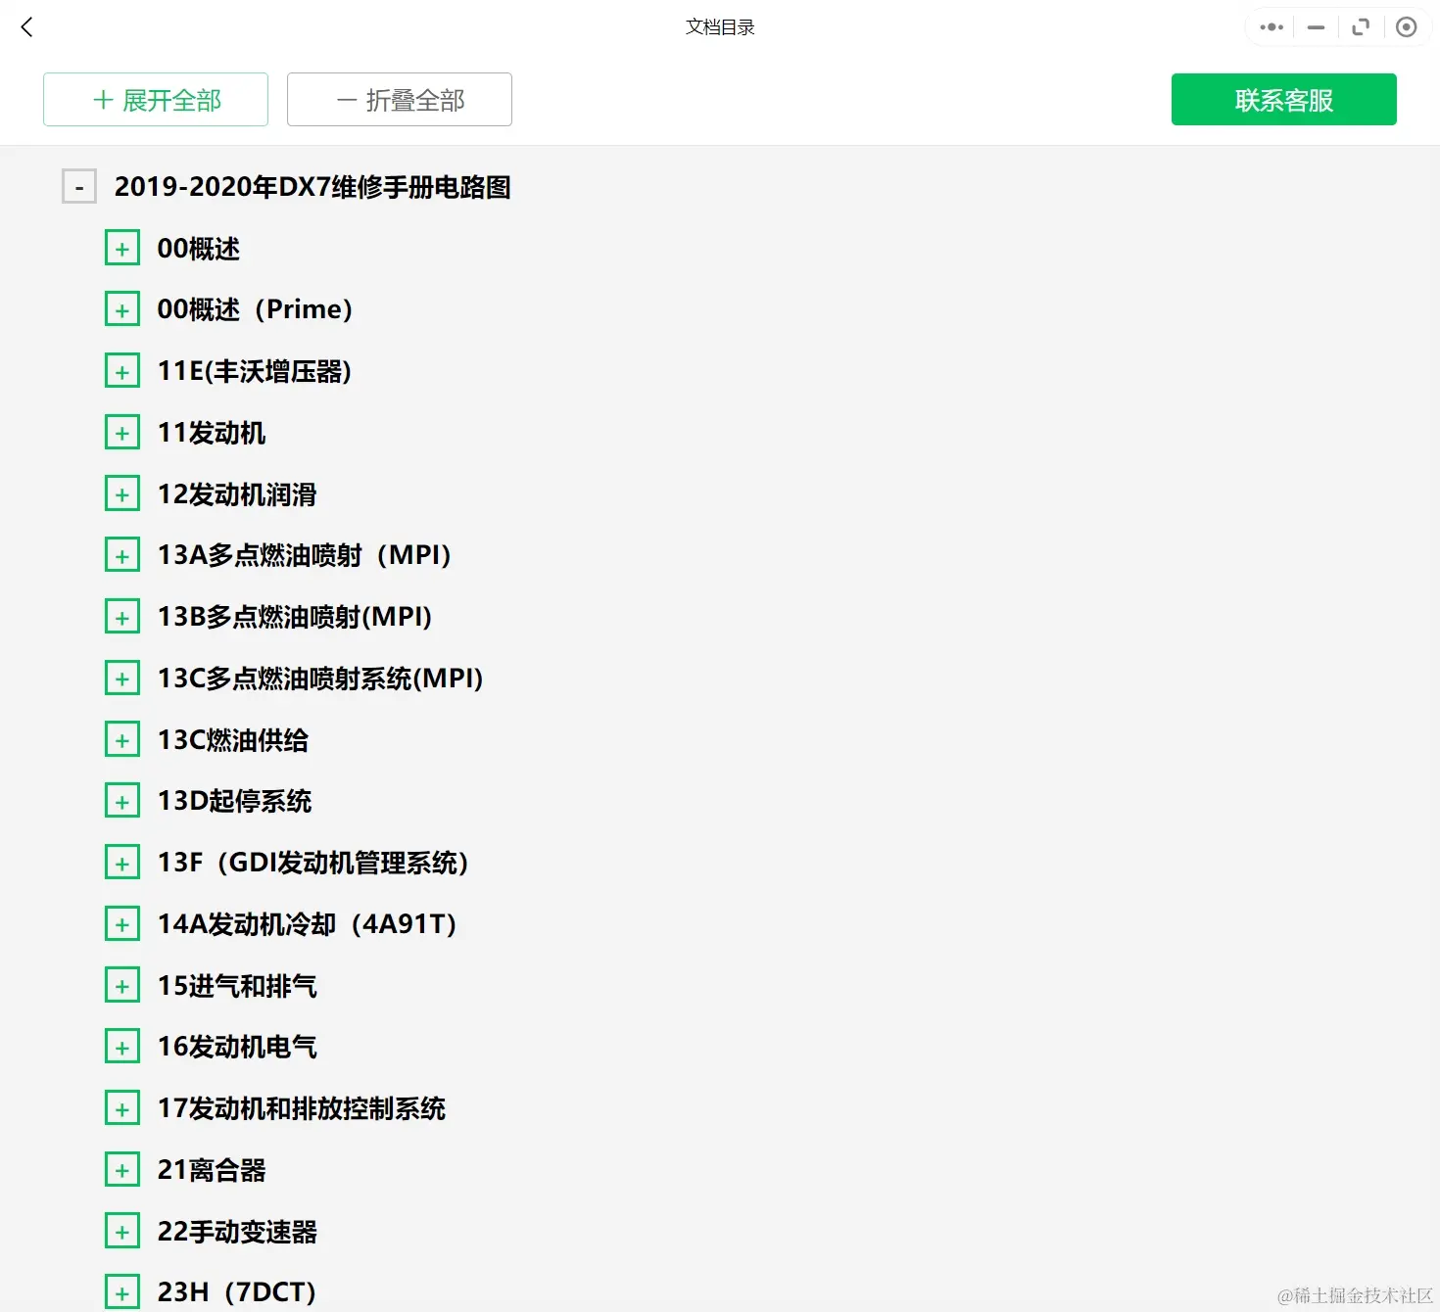Click the 折叠全部 button
This screenshot has height=1312, width=1440.
tap(399, 99)
